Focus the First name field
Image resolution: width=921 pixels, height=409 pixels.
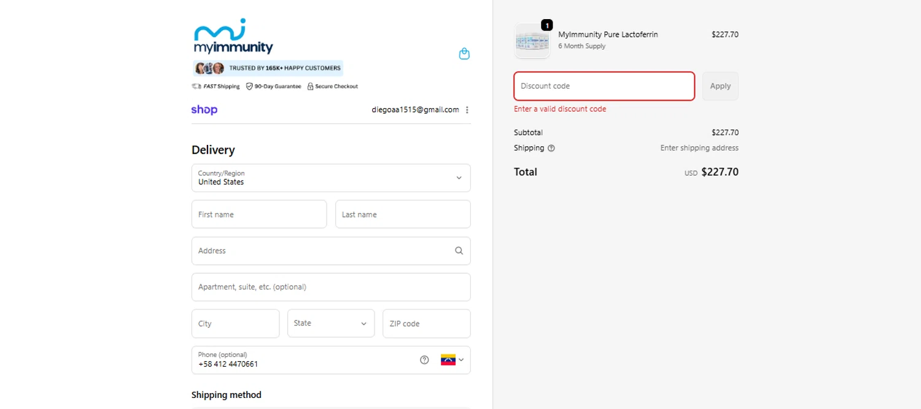point(259,214)
